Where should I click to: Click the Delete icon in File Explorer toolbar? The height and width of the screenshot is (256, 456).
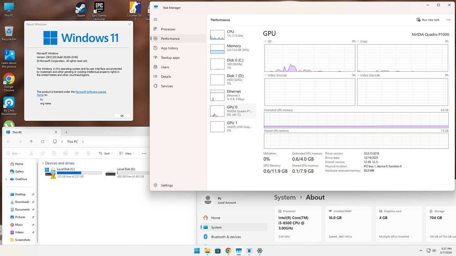coord(88,153)
